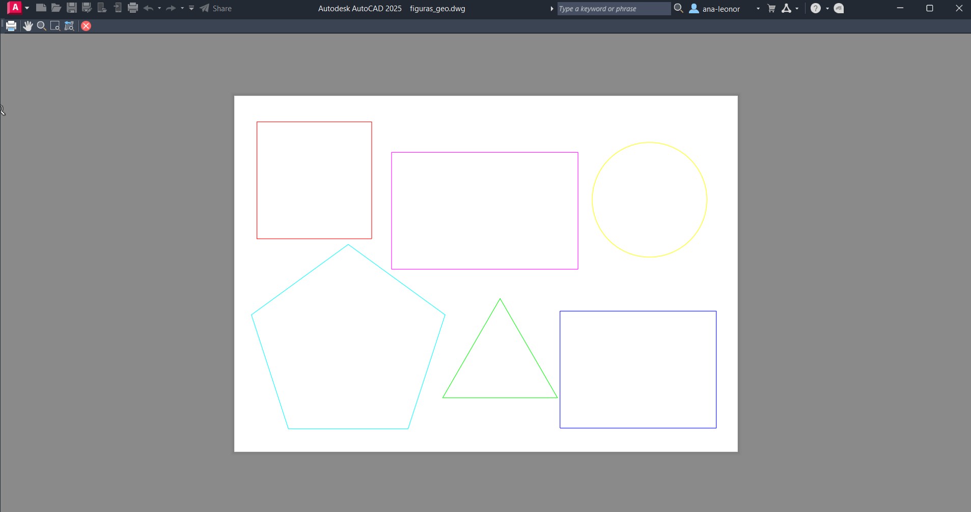Expand the search options arrow beside the search box
The image size is (971, 512).
(552, 9)
